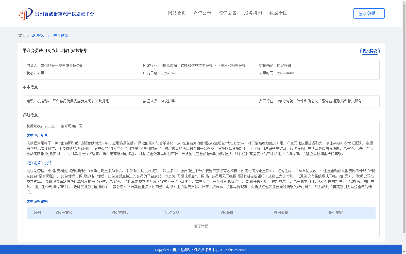Click the platform logo icon
406x254 pixels.
pyautogui.click(x=26, y=13)
